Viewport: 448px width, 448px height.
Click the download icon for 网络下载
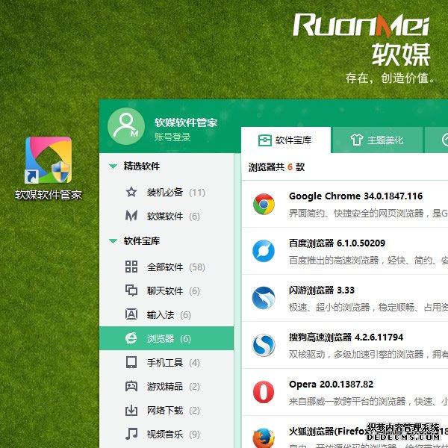(x=131, y=410)
